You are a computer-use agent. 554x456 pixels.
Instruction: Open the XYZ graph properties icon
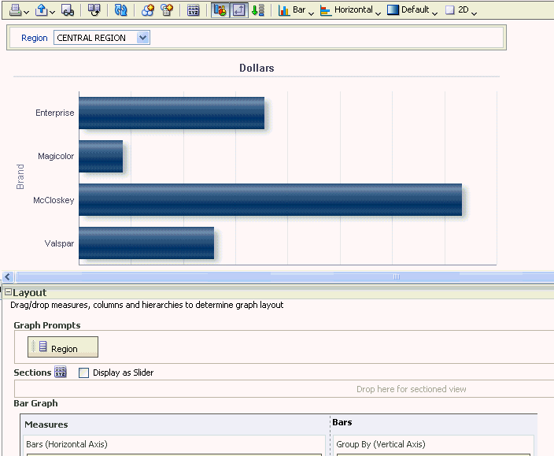(x=194, y=10)
